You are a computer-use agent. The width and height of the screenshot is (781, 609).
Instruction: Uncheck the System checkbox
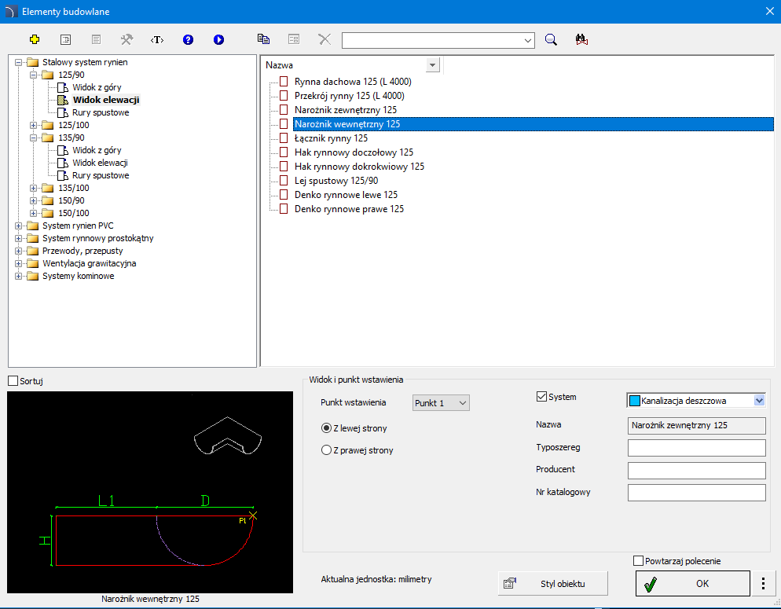pos(541,397)
